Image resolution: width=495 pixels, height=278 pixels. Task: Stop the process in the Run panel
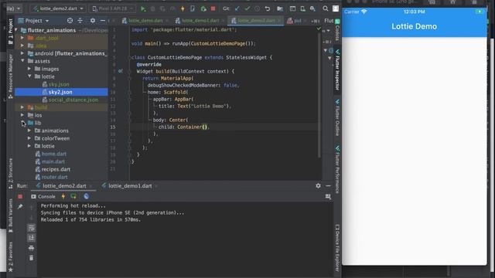tap(20, 196)
